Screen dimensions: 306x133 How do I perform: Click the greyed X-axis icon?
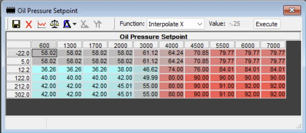tap(85, 24)
